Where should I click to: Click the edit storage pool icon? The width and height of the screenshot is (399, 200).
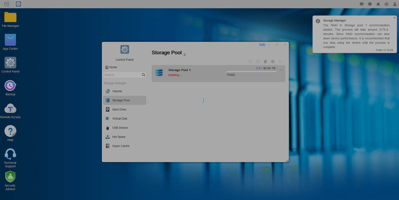(x=258, y=62)
